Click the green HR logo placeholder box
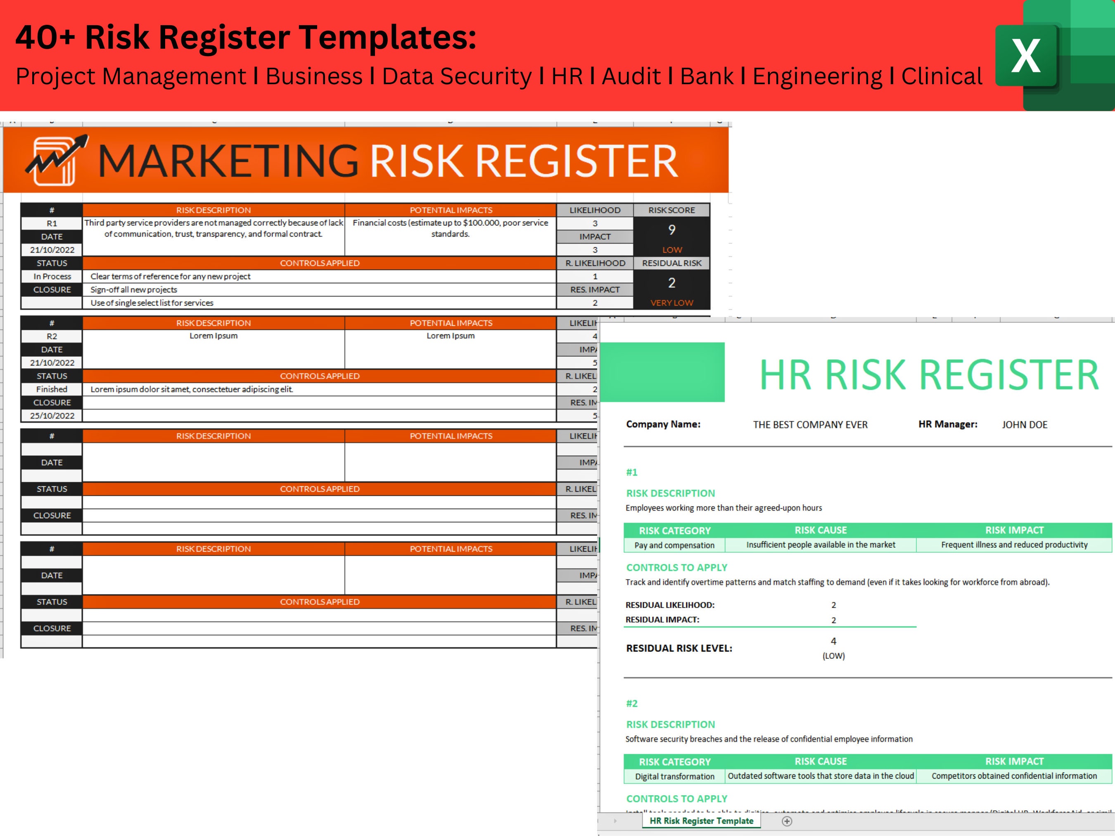Screen dimensions: 1115x836 click(x=662, y=372)
